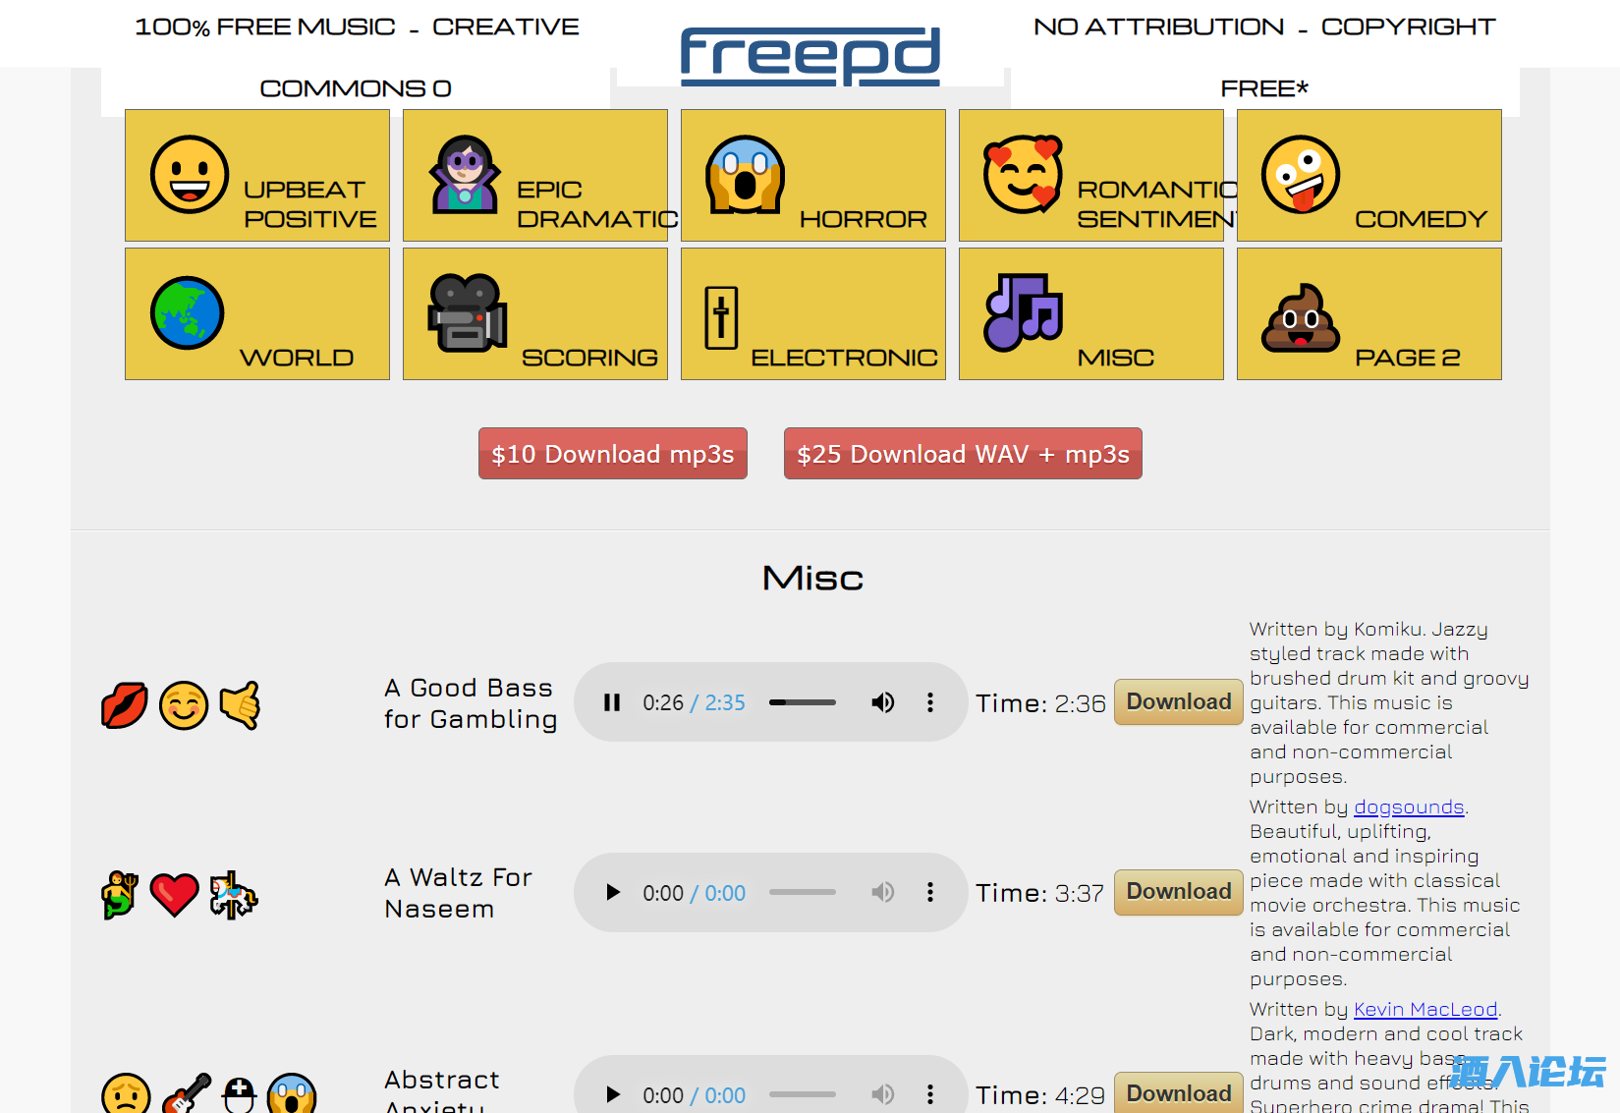Mute the Abstract Anxiety audio
The width and height of the screenshot is (1620, 1113).
pyautogui.click(x=883, y=1094)
